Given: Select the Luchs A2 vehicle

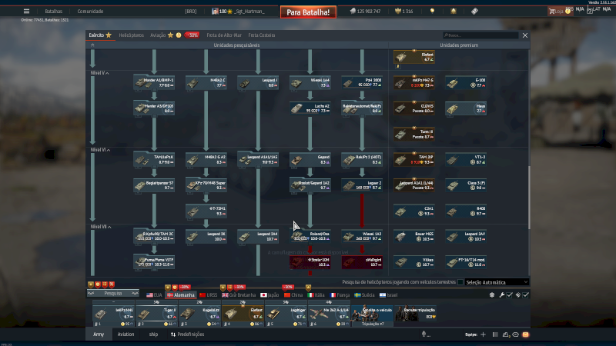Looking at the screenshot, I should point(310,108).
